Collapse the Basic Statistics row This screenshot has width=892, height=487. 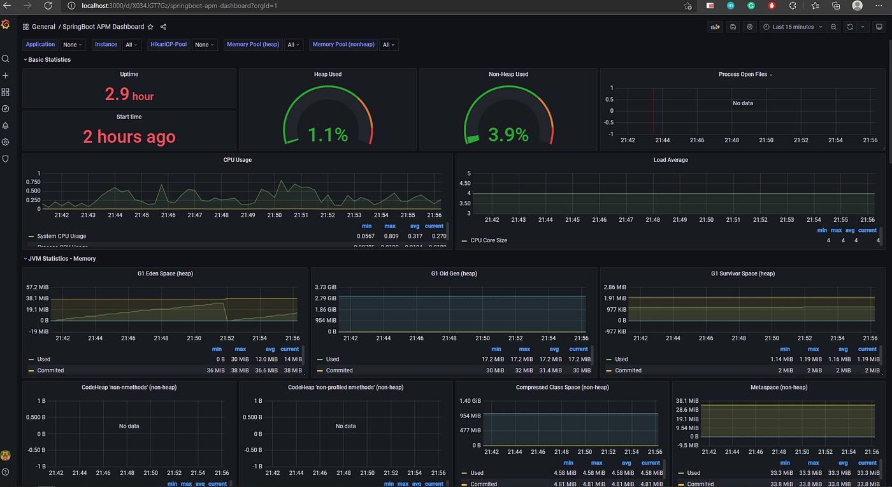click(47, 59)
